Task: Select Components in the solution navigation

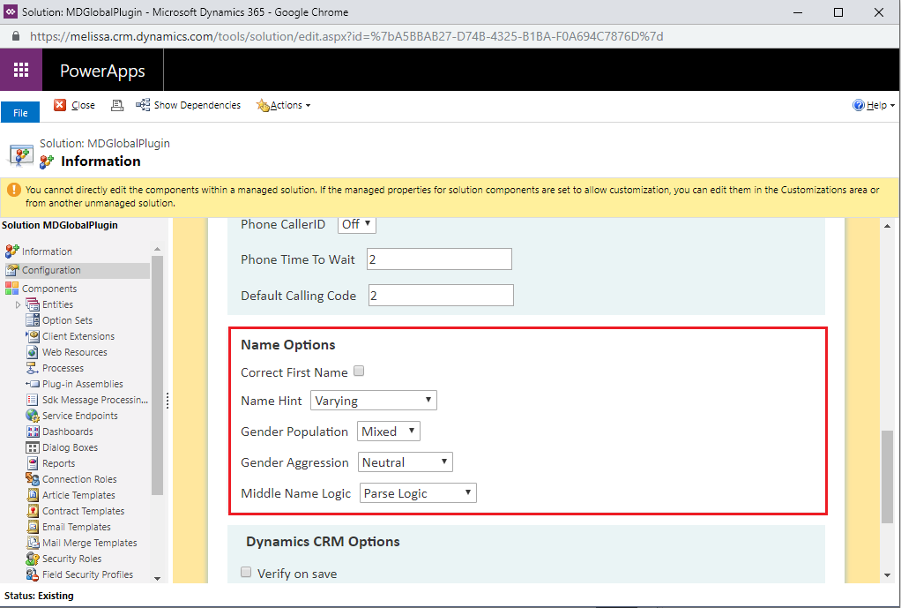Action: coord(49,289)
